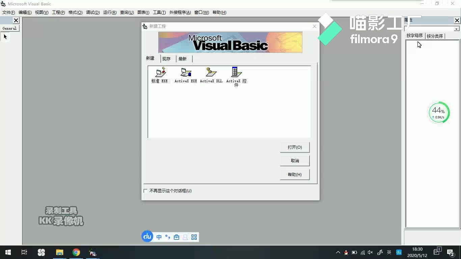The image size is (461, 259).
Task: Click the Visual Basic taskbar icon
Action: (x=93, y=252)
